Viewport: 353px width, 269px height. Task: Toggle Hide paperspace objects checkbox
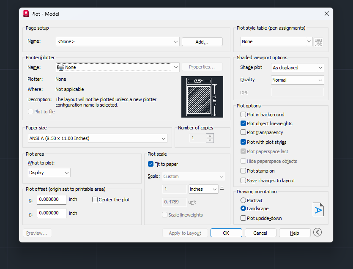pos(243,161)
